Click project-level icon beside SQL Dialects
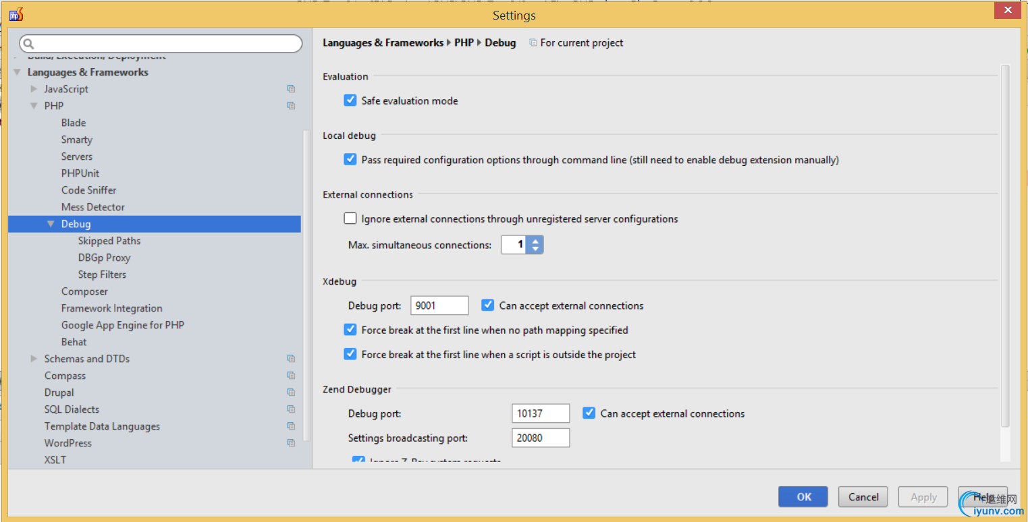1028x522 pixels. coord(291,409)
